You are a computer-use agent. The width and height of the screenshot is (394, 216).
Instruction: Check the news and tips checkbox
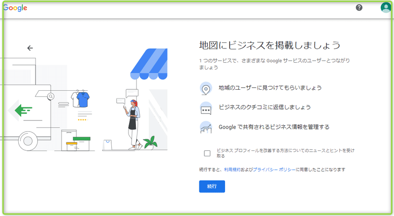(207, 153)
